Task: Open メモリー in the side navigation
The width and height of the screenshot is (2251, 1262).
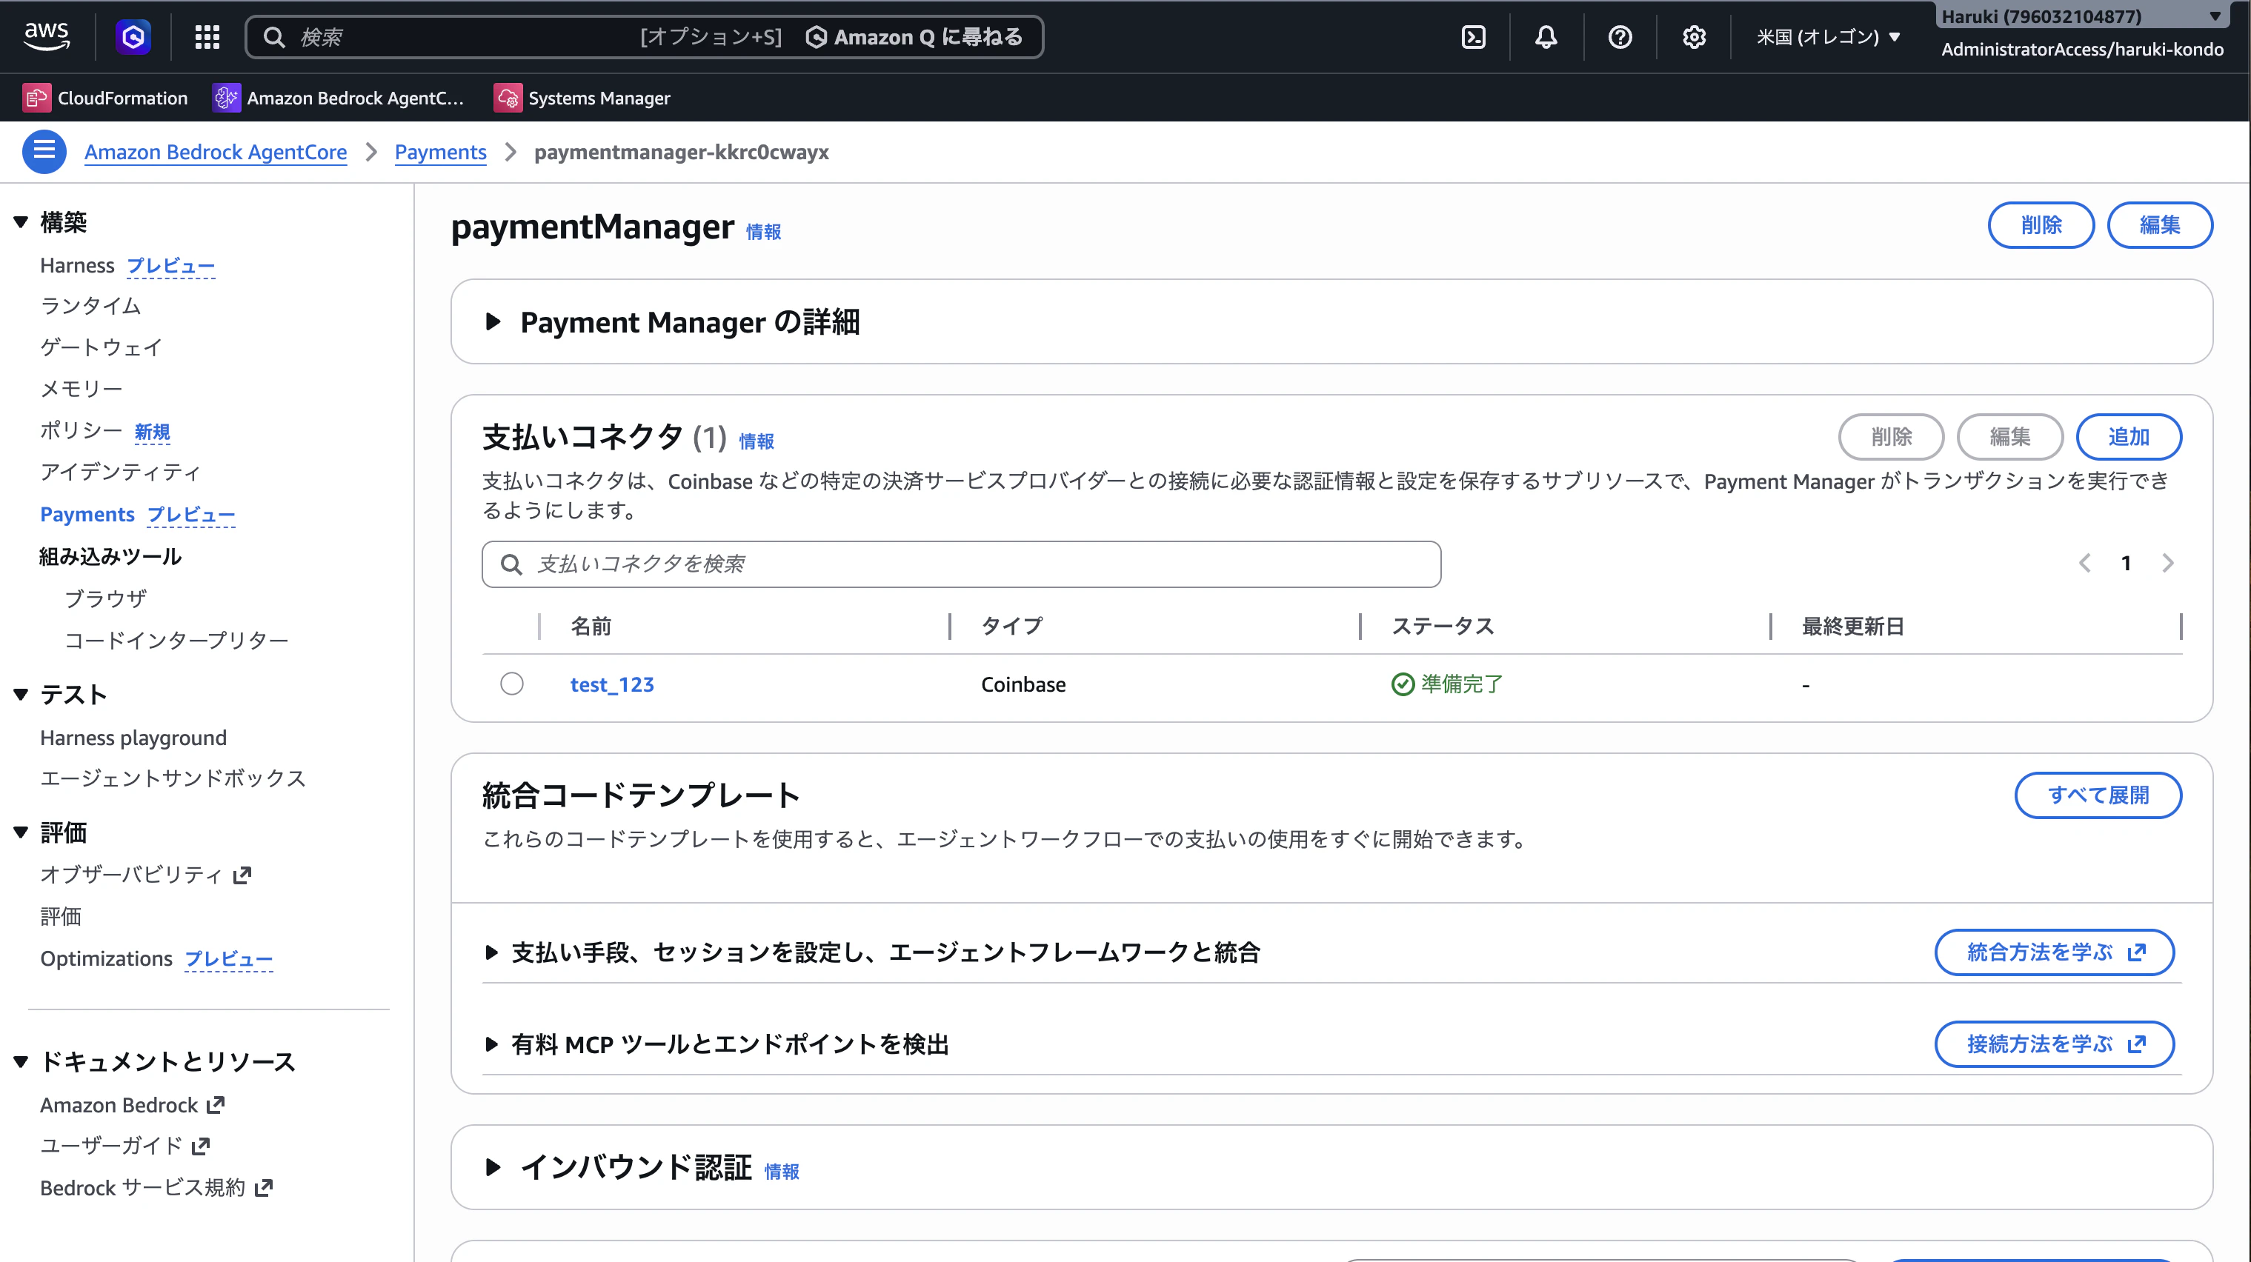Action: (x=82, y=389)
